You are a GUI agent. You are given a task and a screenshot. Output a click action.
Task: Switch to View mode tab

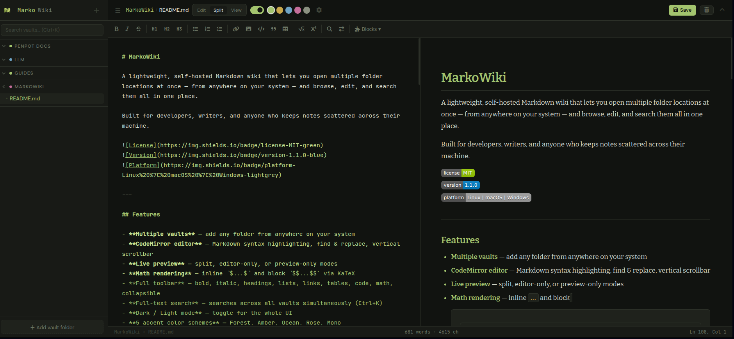coord(236,10)
